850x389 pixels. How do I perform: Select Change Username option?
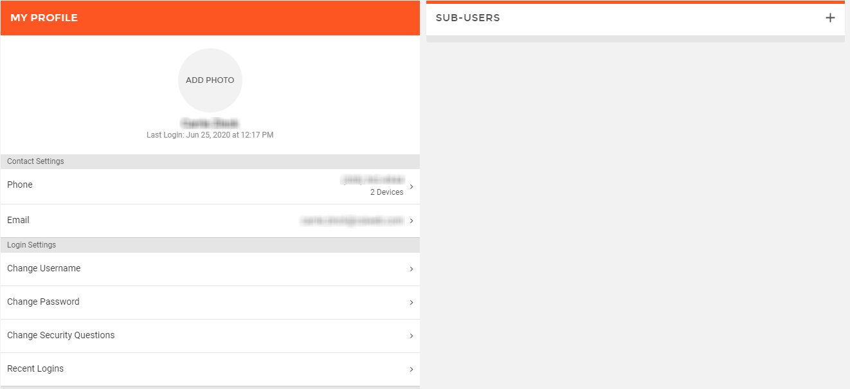210,269
